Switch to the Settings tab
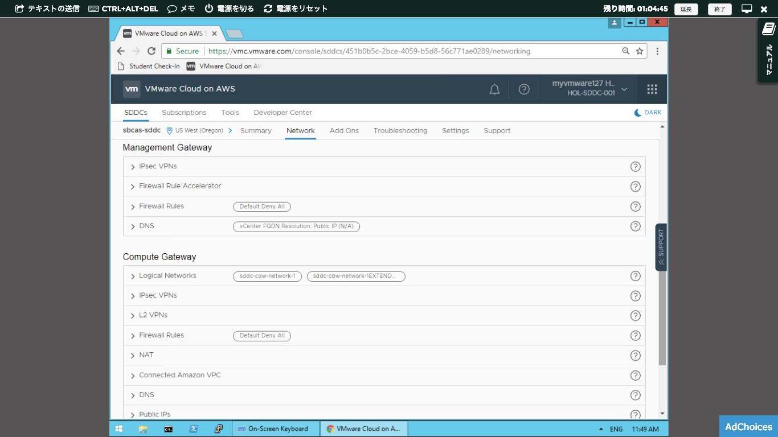 [456, 130]
